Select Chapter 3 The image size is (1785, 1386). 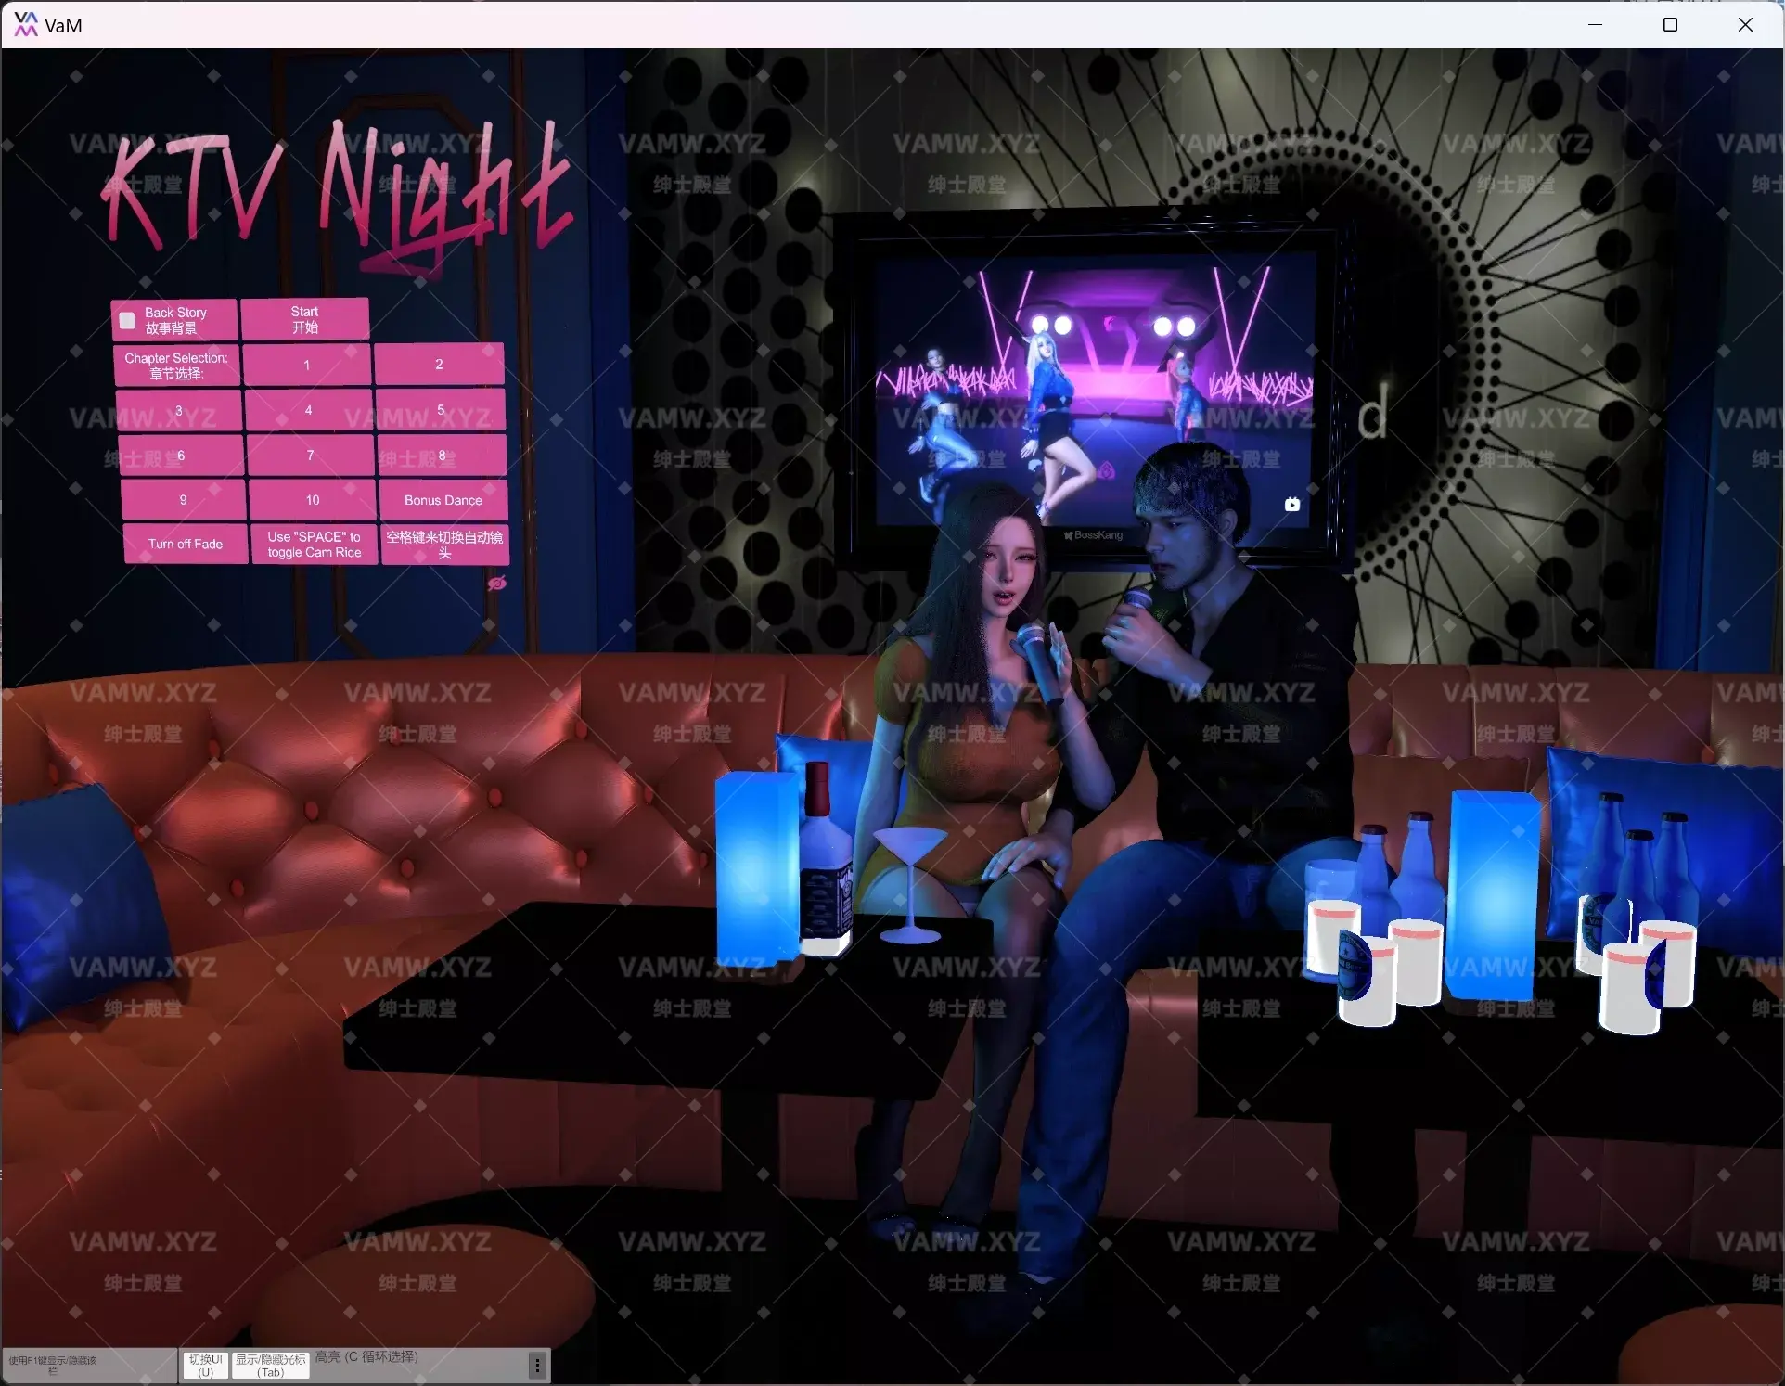coord(180,409)
